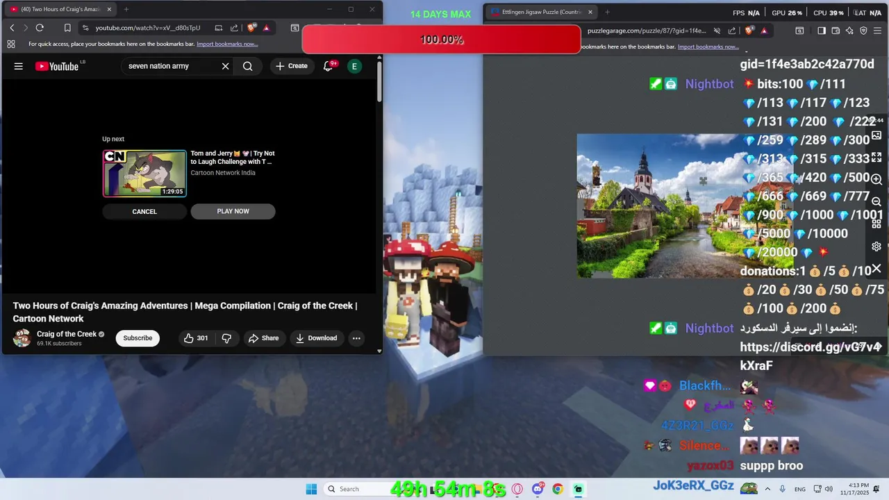The height and width of the screenshot is (500, 889).
Task: Share the puzzlegarage page
Action: 732,31
